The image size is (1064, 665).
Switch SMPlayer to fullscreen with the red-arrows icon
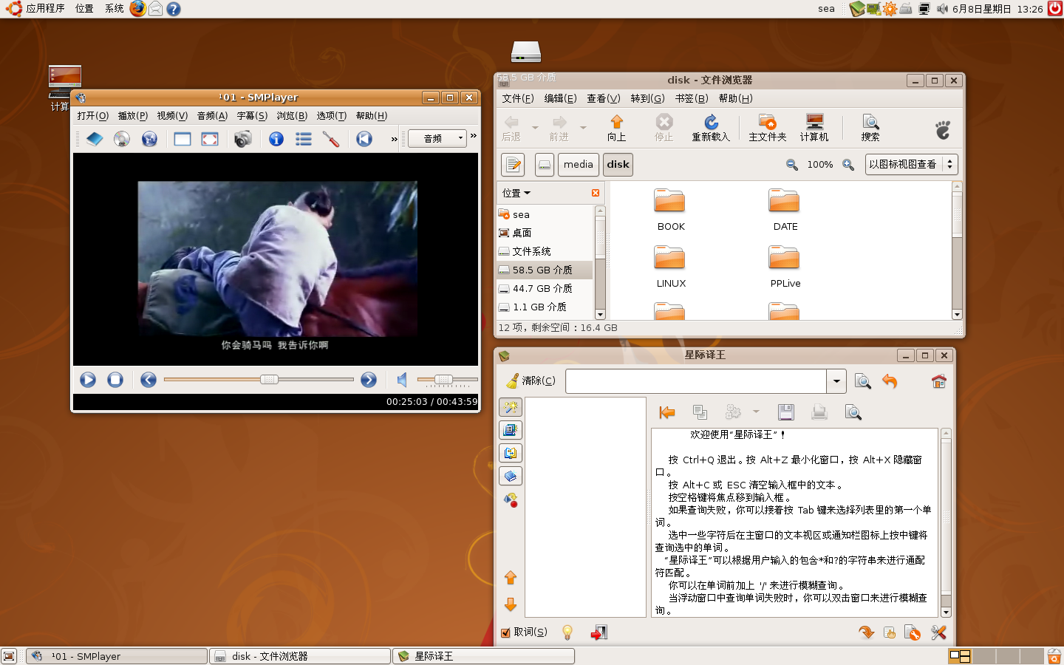pos(210,139)
